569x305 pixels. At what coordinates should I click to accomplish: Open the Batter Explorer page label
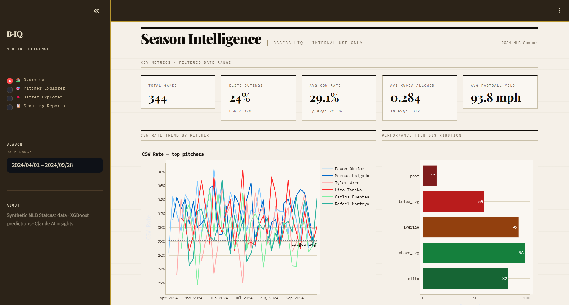pos(43,97)
